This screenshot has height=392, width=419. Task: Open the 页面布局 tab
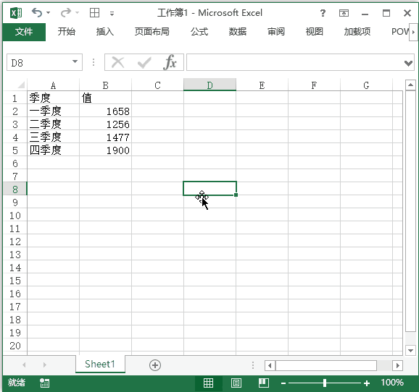[x=152, y=32]
